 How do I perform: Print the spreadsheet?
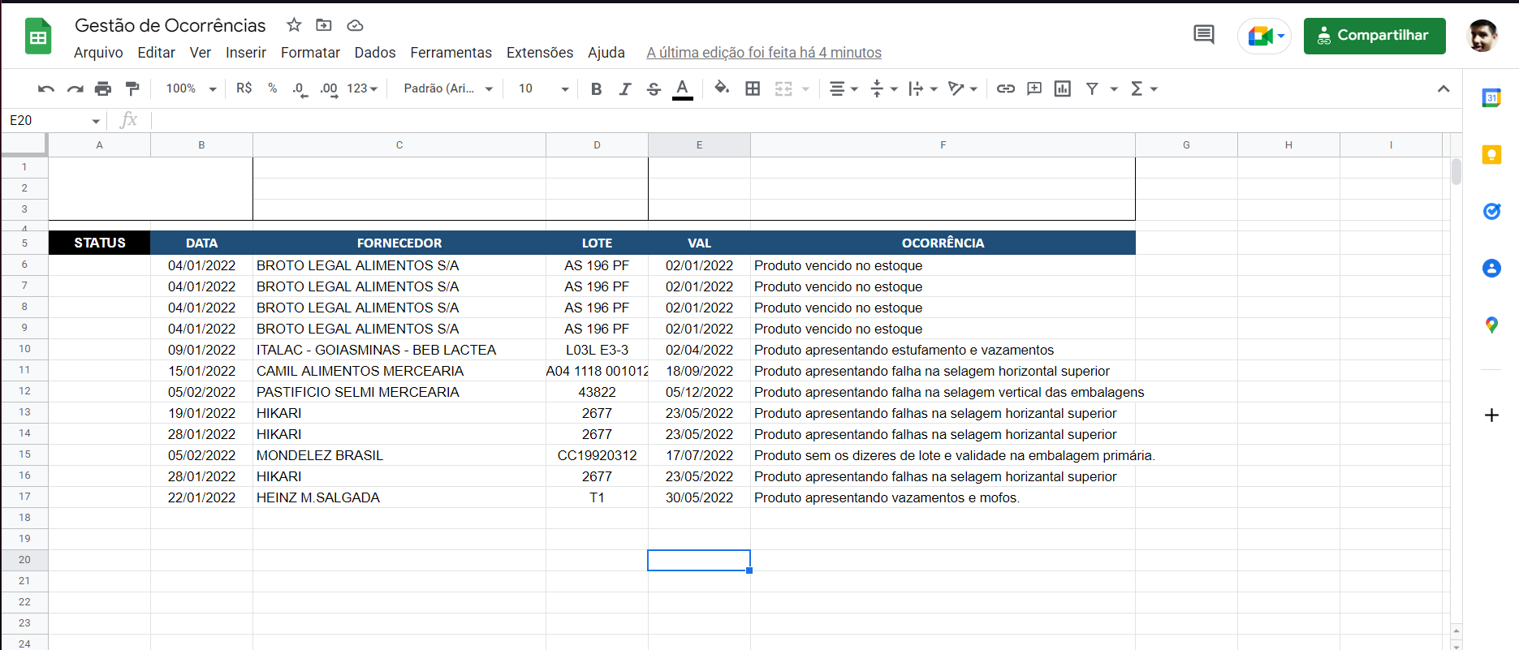click(103, 88)
